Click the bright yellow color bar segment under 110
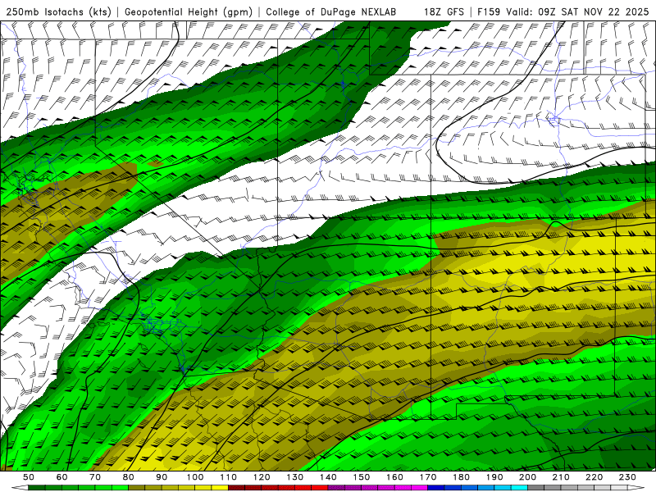Image resolution: width=656 pixels, height=492 pixels. pos(220,487)
